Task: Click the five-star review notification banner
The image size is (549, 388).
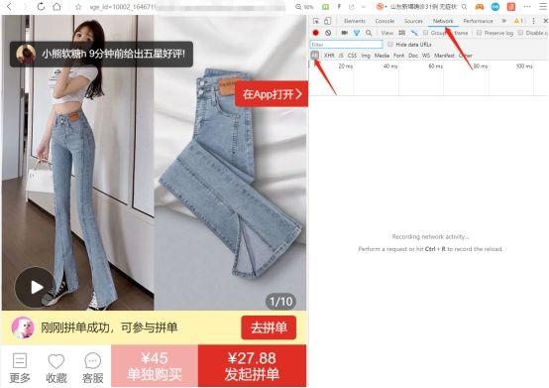Action: [101, 54]
